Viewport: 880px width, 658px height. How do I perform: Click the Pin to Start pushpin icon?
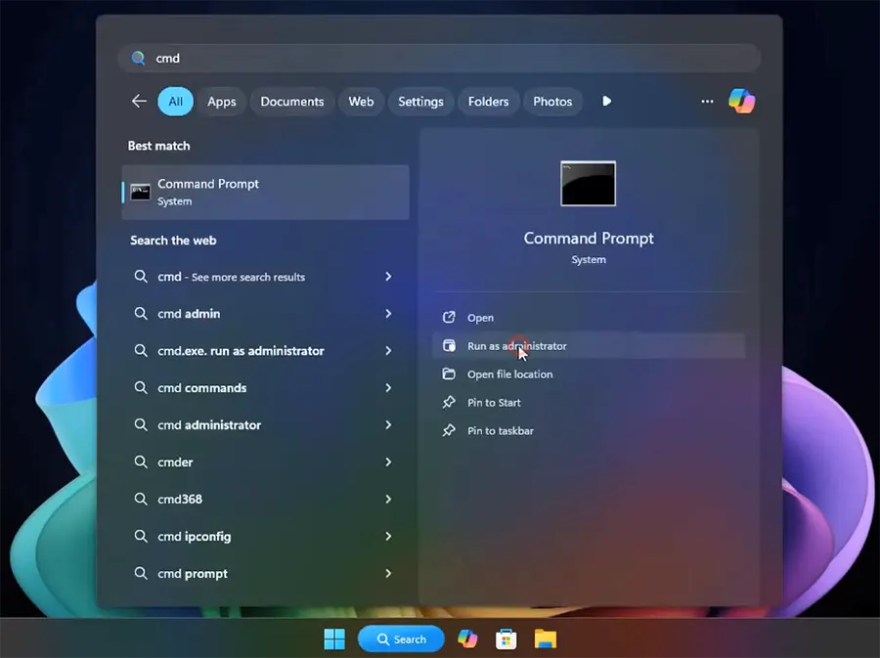pos(449,402)
